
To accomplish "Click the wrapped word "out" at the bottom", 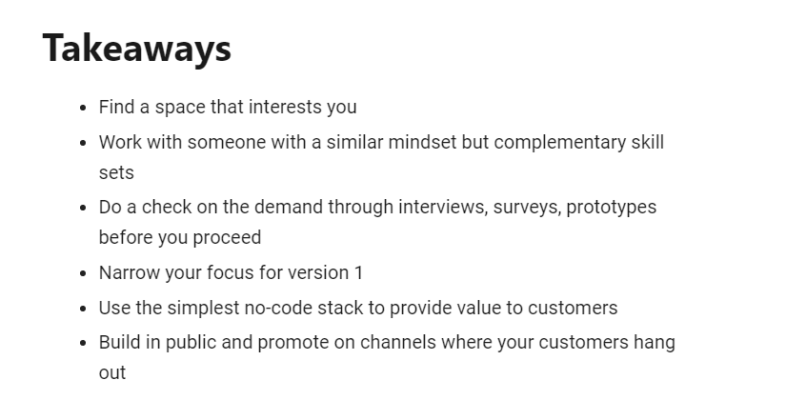I will pyautogui.click(x=112, y=373).
